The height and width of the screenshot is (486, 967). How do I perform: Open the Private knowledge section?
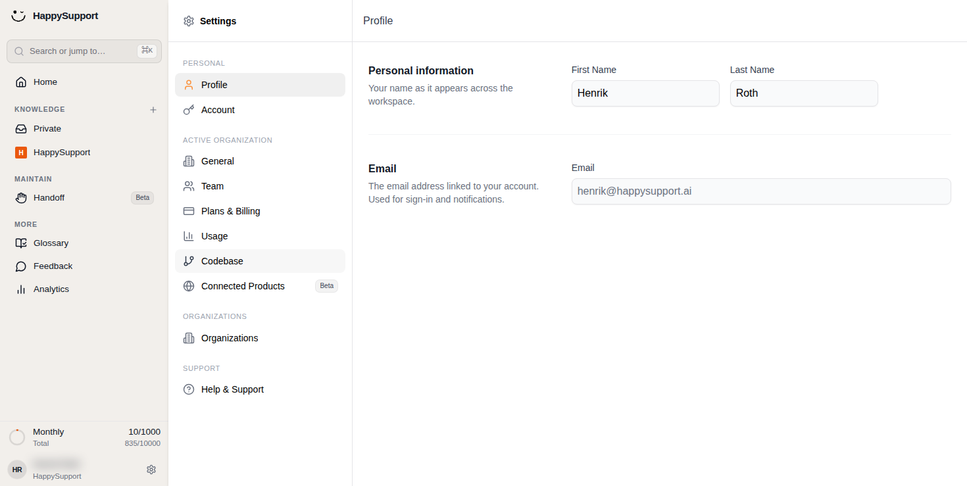(84, 129)
